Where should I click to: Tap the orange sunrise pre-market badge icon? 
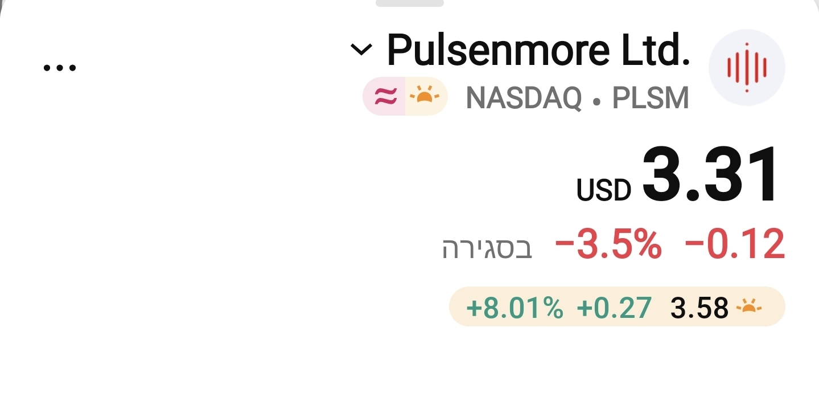point(425,96)
